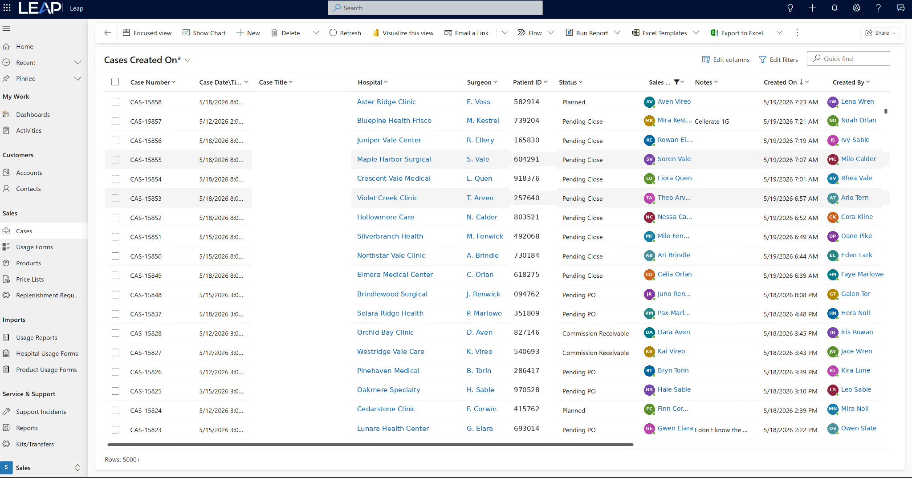Toggle the select all rows checkbox
Viewport: 912px width, 478px height.
click(x=115, y=82)
